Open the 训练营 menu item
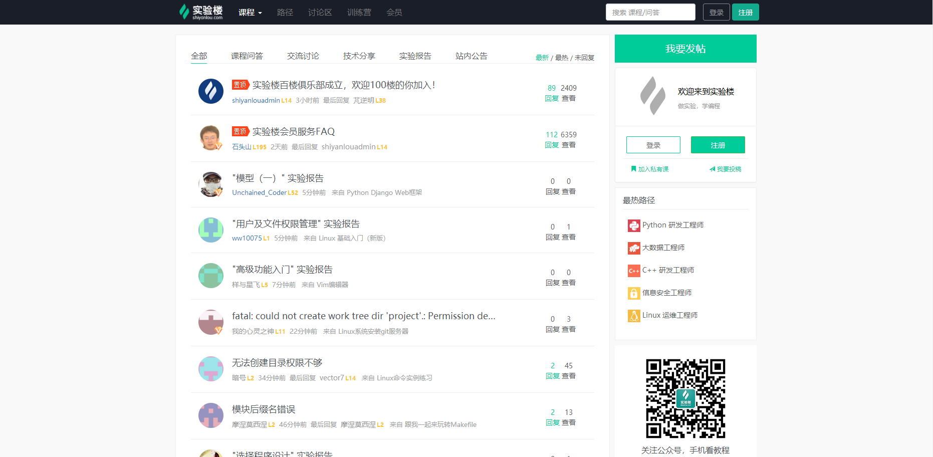Viewport: 933px width, 457px height. point(359,12)
